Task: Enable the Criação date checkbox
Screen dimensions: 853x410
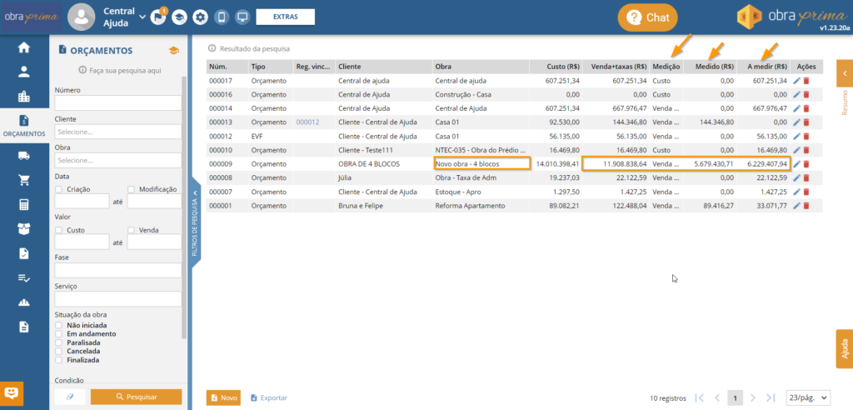Action: click(59, 189)
